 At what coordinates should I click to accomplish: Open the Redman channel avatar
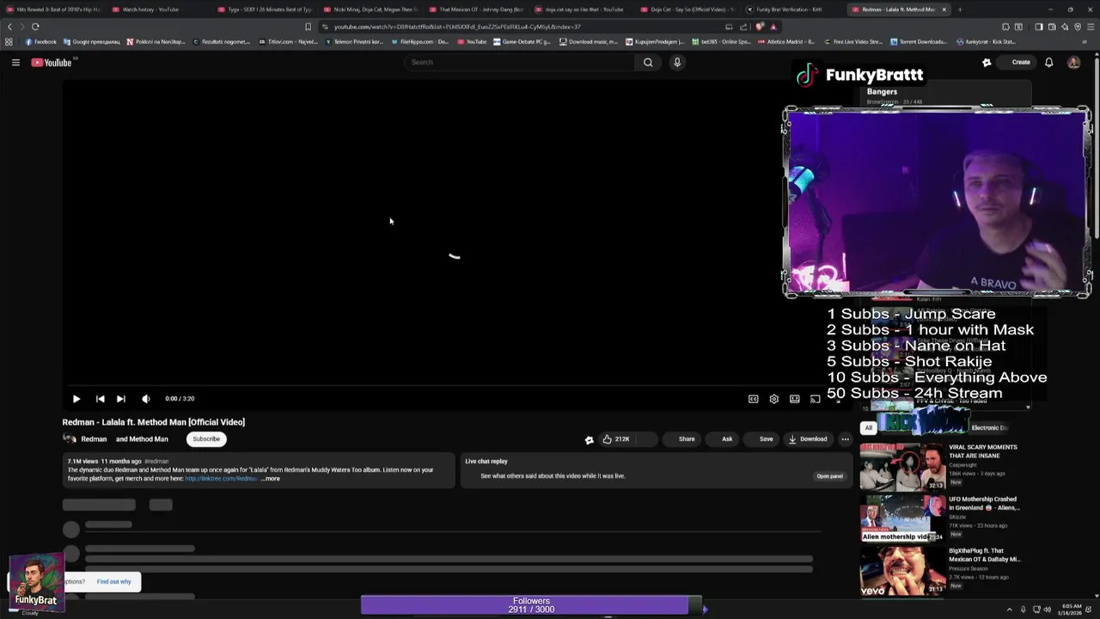click(x=70, y=439)
